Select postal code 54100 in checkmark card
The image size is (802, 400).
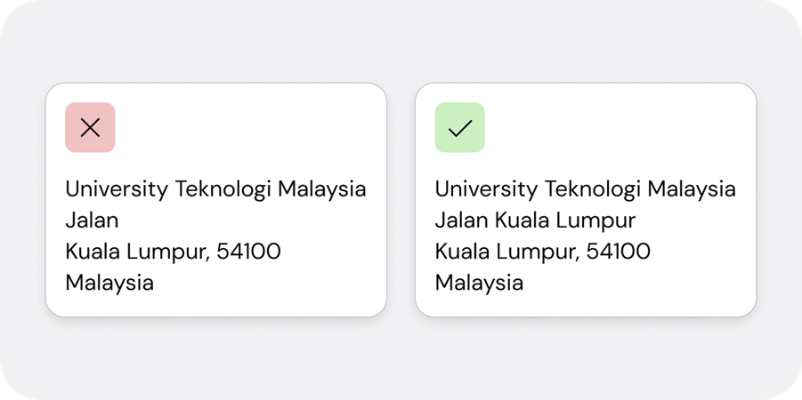(618, 252)
